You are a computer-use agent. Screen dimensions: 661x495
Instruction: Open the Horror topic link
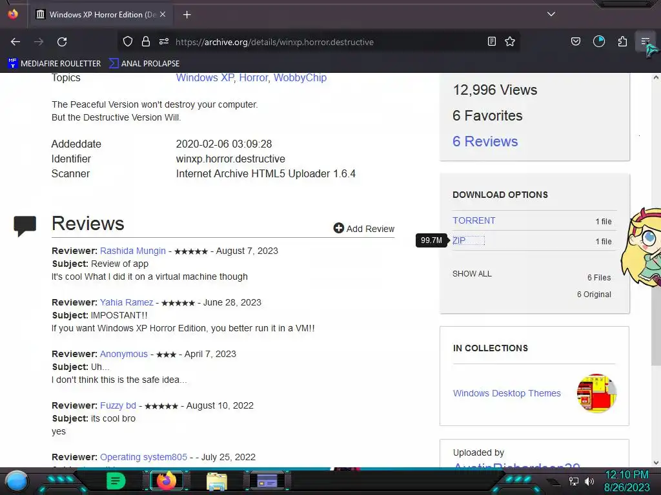[x=253, y=78]
